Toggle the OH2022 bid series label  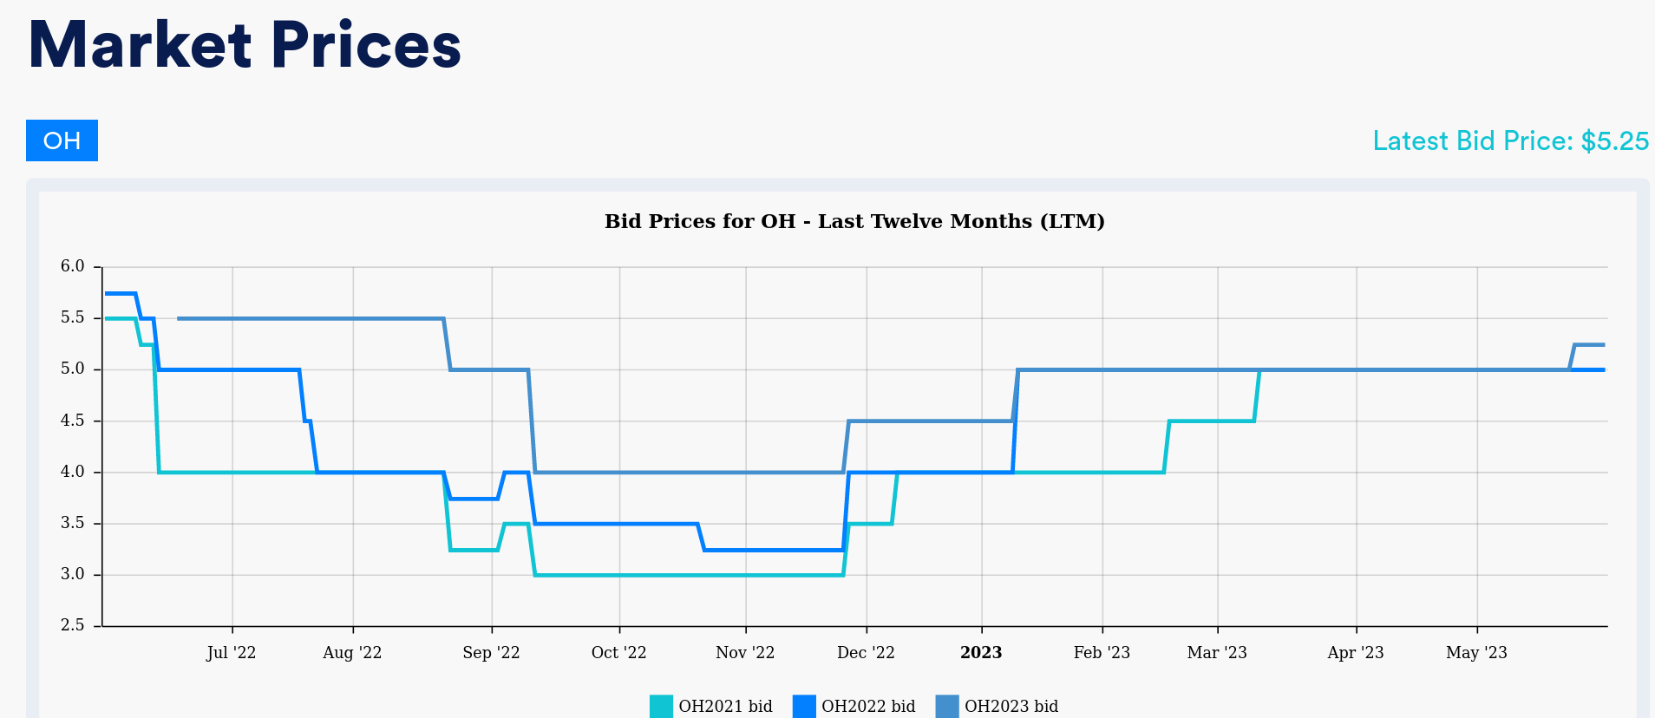(x=868, y=706)
